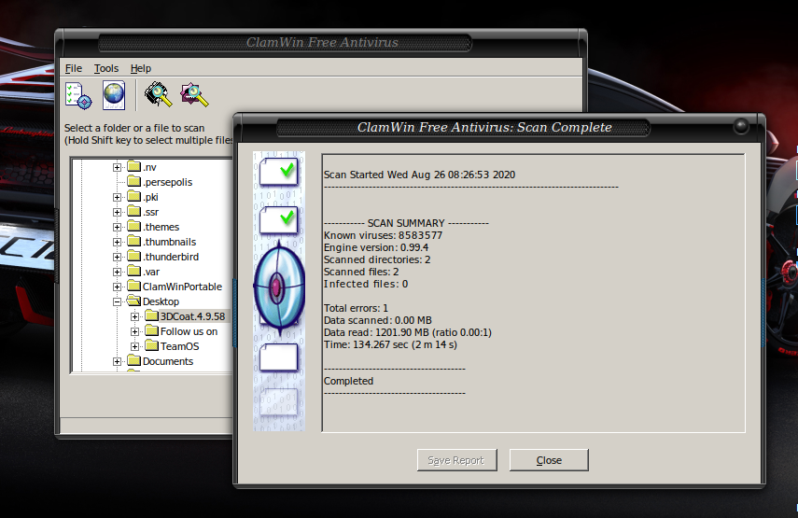This screenshot has height=518, width=798.
Task: Expand the .thumbnails folder node
Action: click(117, 243)
